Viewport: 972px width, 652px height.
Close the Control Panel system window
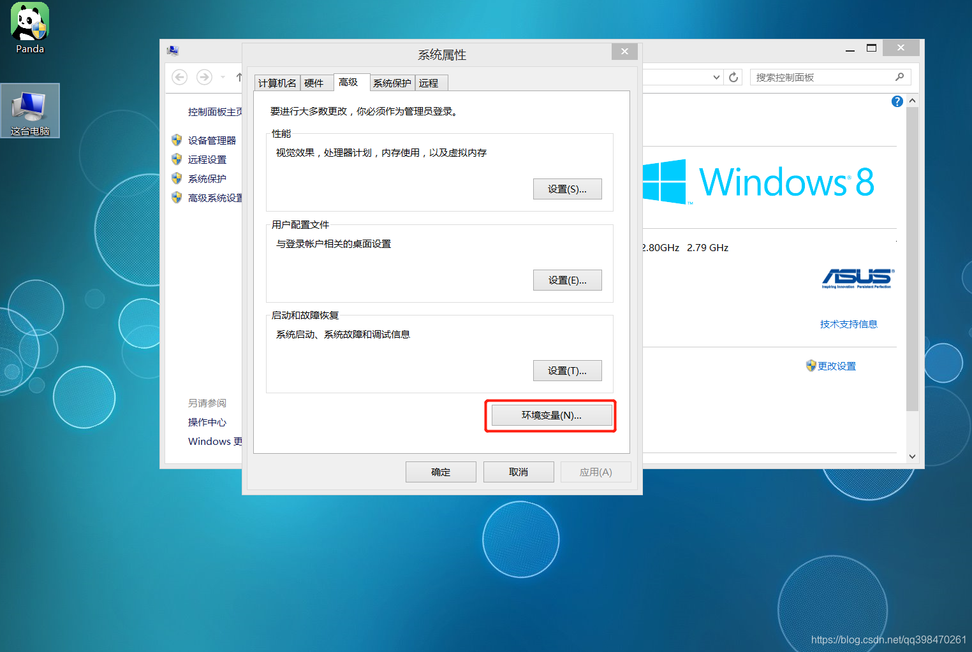[x=901, y=48]
